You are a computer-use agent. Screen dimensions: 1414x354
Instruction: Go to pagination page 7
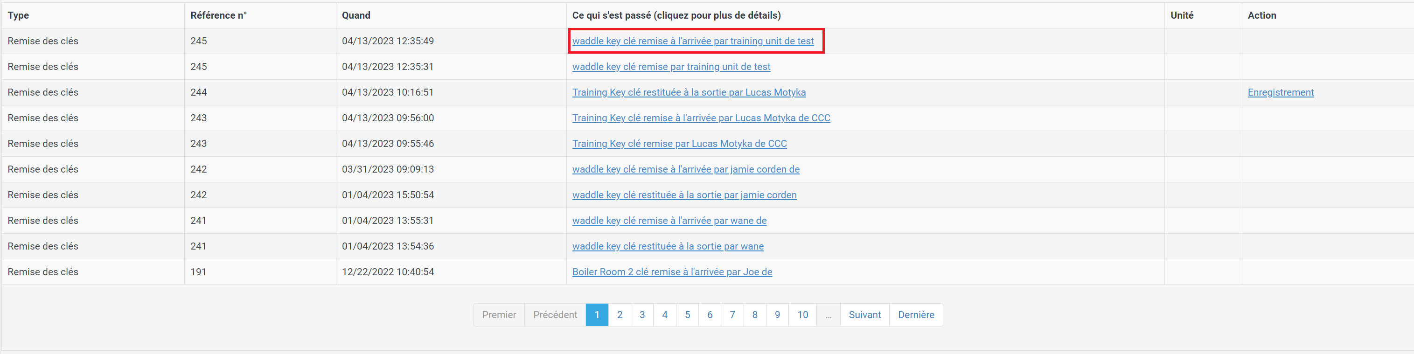click(732, 315)
